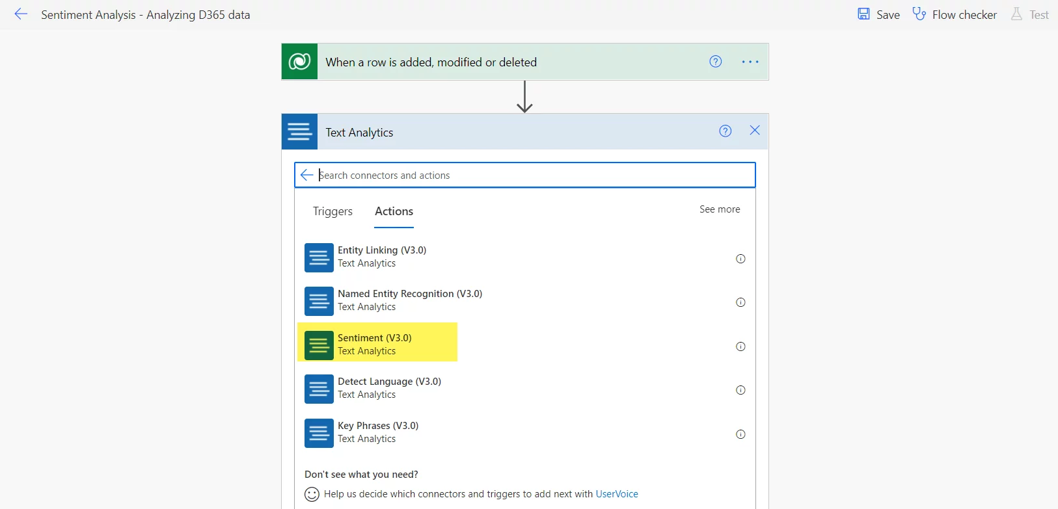Show info for Entity Linking action
The image size is (1058, 509).
click(x=740, y=259)
